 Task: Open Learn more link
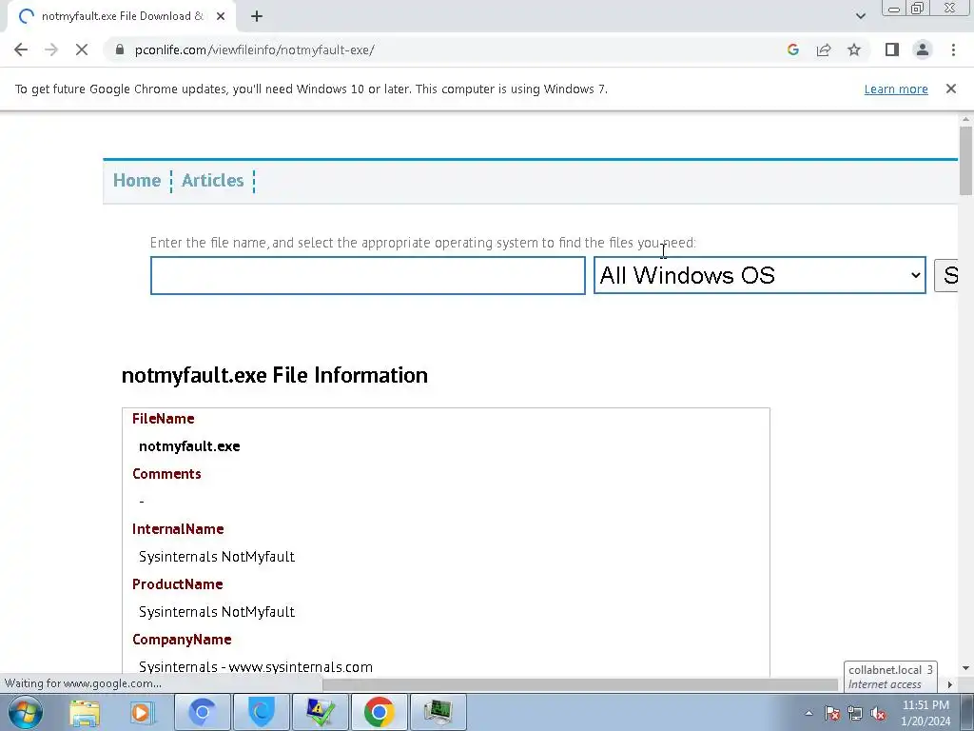pos(896,89)
